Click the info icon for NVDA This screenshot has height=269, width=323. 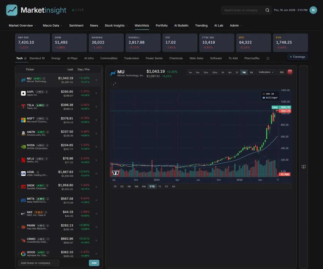pyautogui.click(x=47, y=145)
